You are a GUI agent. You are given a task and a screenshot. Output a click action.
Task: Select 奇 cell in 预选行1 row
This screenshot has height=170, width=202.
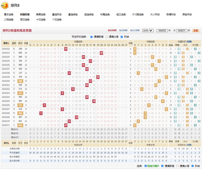point(175,129)
